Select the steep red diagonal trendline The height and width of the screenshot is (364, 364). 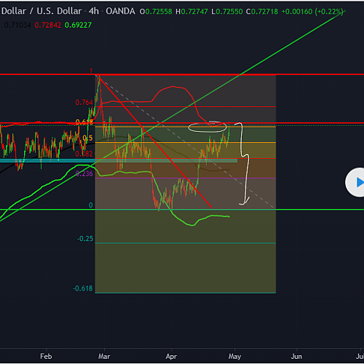(155, 142)
